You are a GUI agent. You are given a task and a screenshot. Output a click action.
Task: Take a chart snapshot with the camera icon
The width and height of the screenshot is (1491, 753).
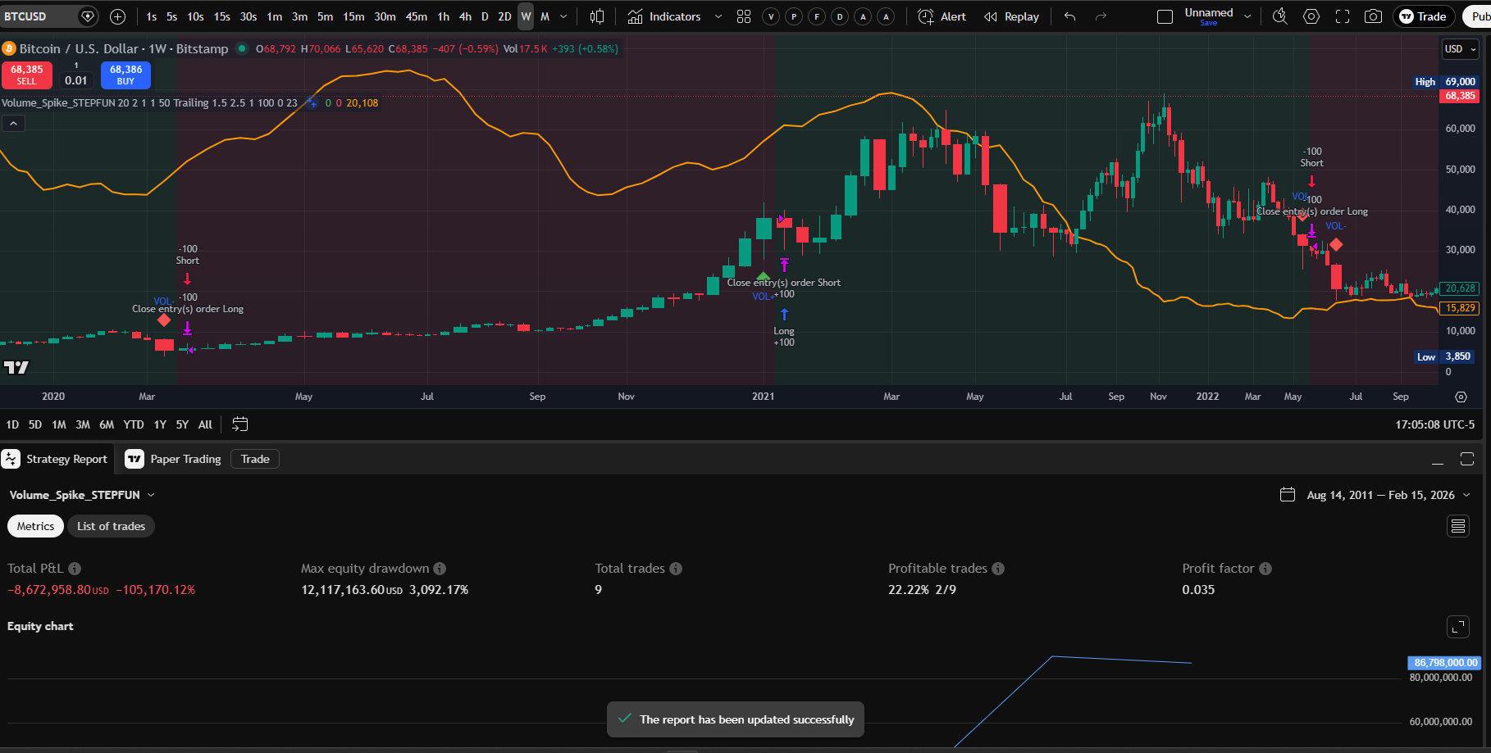pos(1374,16)
